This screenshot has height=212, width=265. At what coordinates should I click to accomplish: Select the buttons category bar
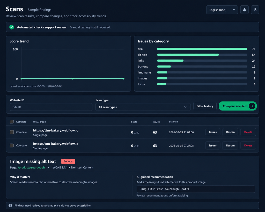202,67
